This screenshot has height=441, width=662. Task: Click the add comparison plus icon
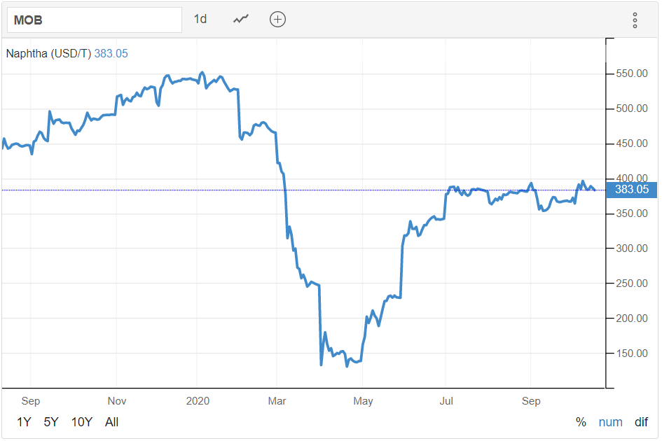(277, 20)
